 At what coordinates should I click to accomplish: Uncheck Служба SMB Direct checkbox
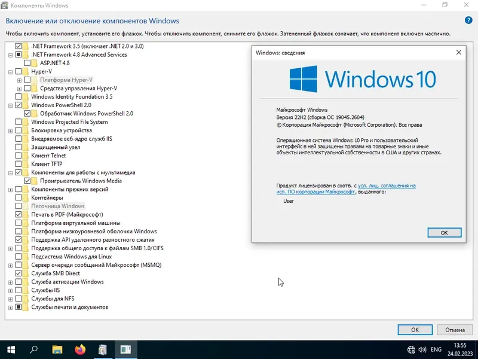click(19, 273)
